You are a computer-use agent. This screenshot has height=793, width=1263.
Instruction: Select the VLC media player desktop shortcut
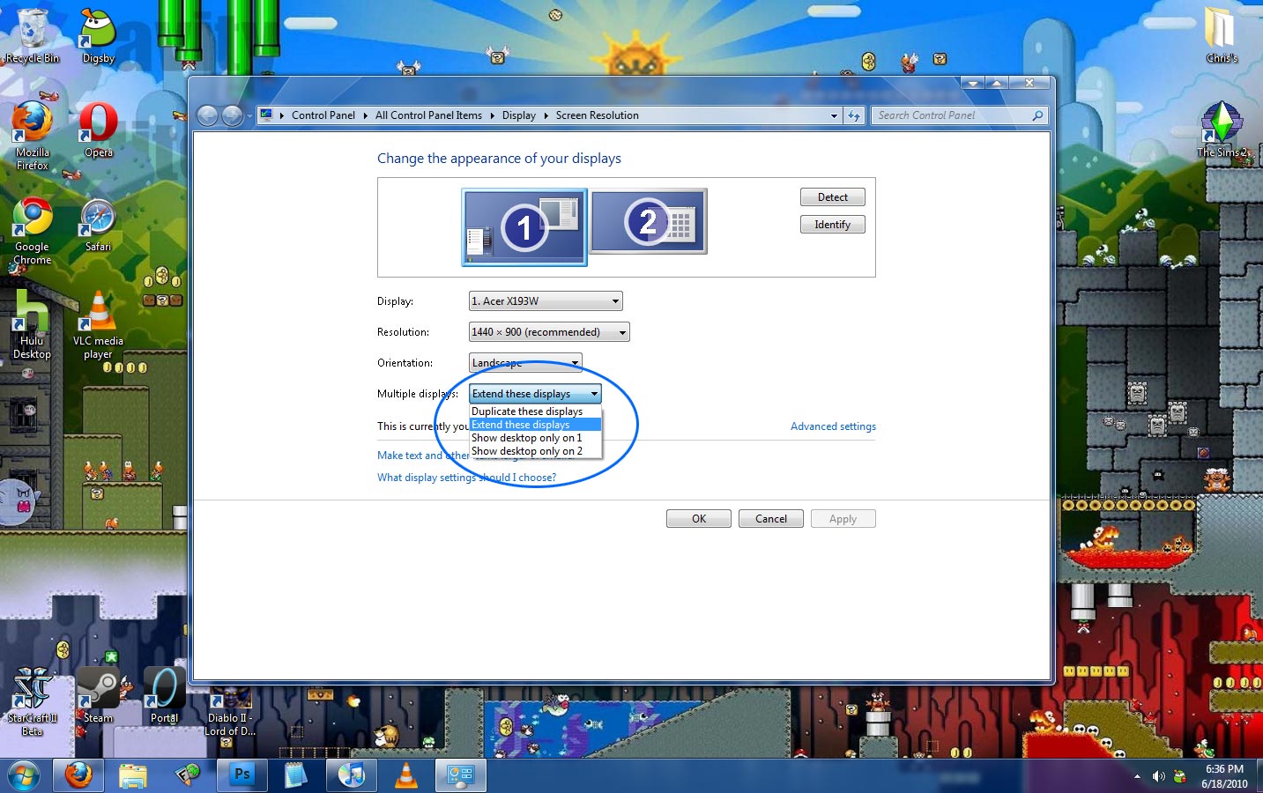point(98,325)
